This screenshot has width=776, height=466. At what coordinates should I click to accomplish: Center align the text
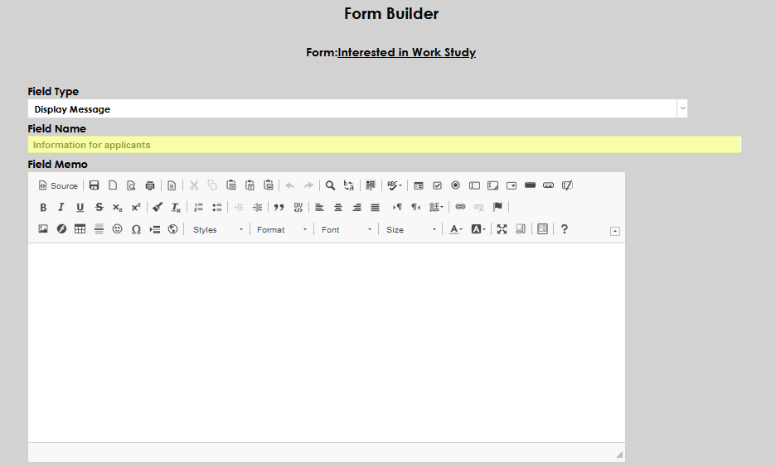338,208
